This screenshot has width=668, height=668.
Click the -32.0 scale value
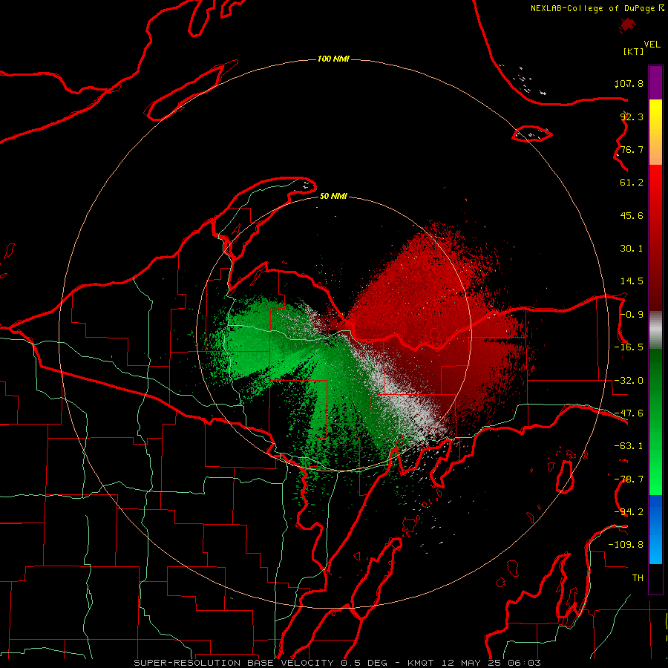click(x=629, y=381)
